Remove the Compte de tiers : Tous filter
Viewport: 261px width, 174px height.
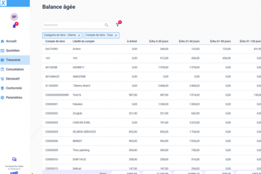click(x=116, y=35)
